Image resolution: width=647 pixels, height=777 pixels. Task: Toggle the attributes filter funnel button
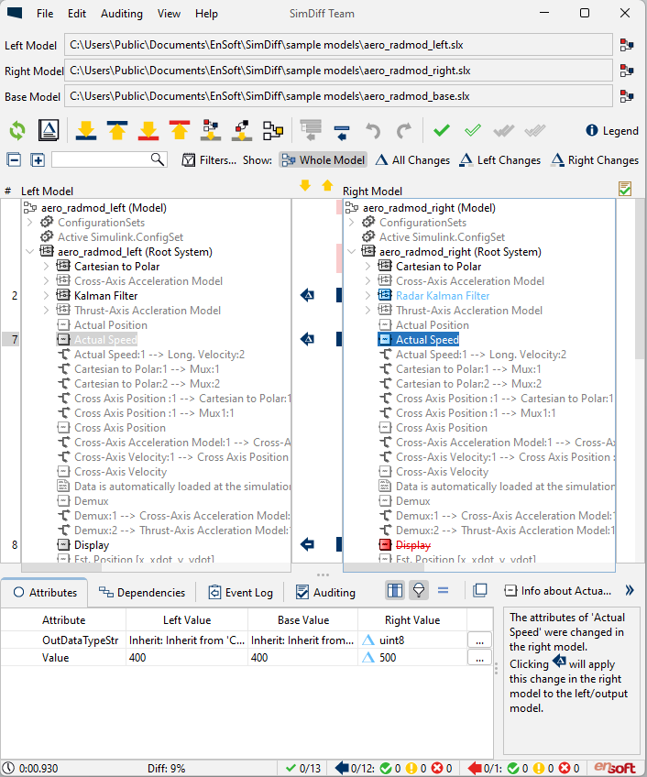tap(419, 590)
